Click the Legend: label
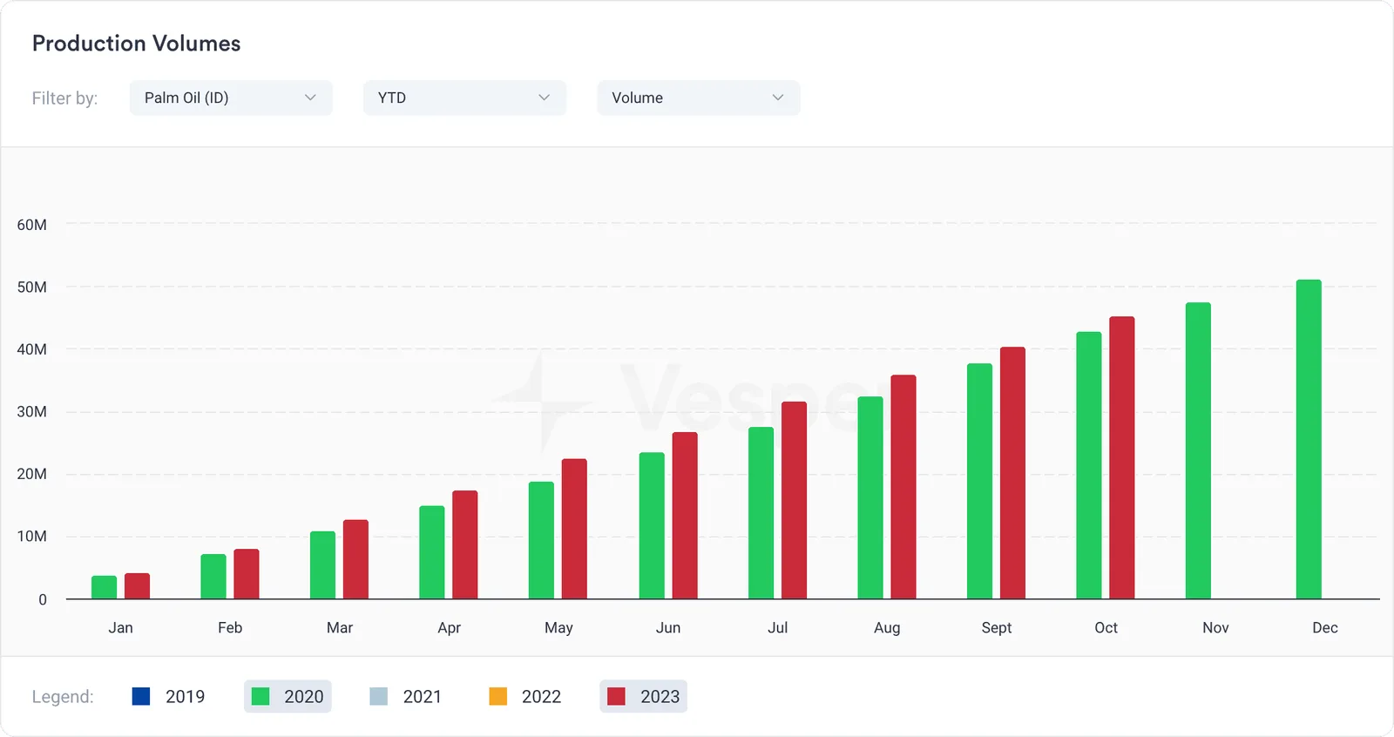Image resolution: width=1394 pixels, height=737 pixels. (x=63, y=696)
